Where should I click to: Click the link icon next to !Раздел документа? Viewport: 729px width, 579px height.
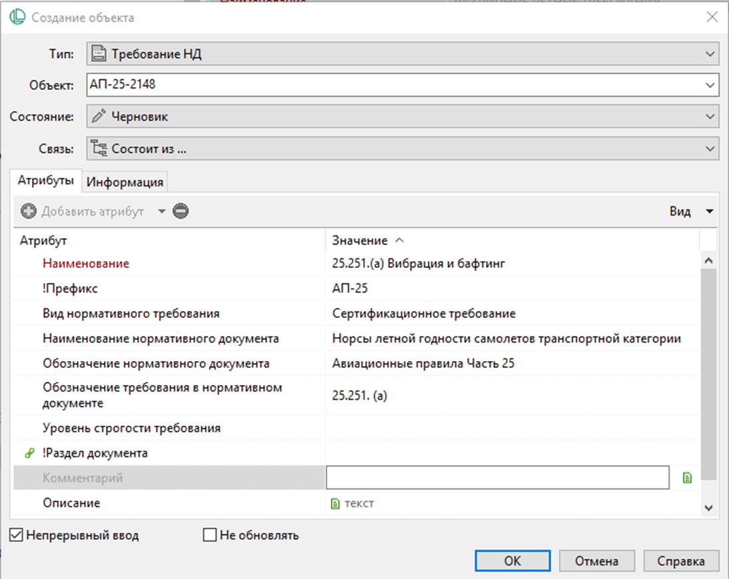click(x=29, y=454)
